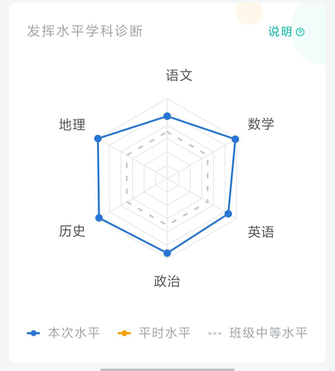Click the 说明 question mark icon
Viewport: 335px width, 371px height.
tap(300, 32)
